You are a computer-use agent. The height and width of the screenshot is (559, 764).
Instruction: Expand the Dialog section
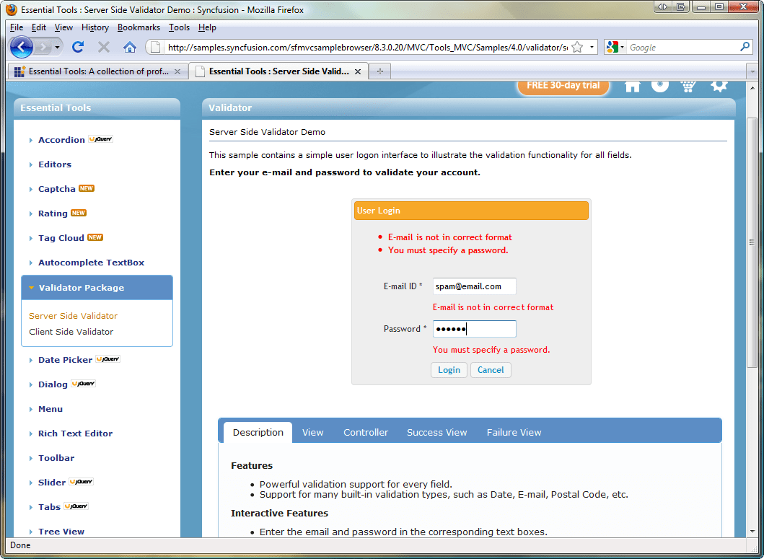click(x=31, y=384)
